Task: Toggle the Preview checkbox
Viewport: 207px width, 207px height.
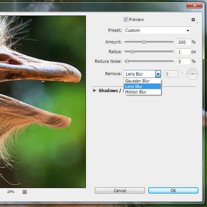Action: [126, 20]
